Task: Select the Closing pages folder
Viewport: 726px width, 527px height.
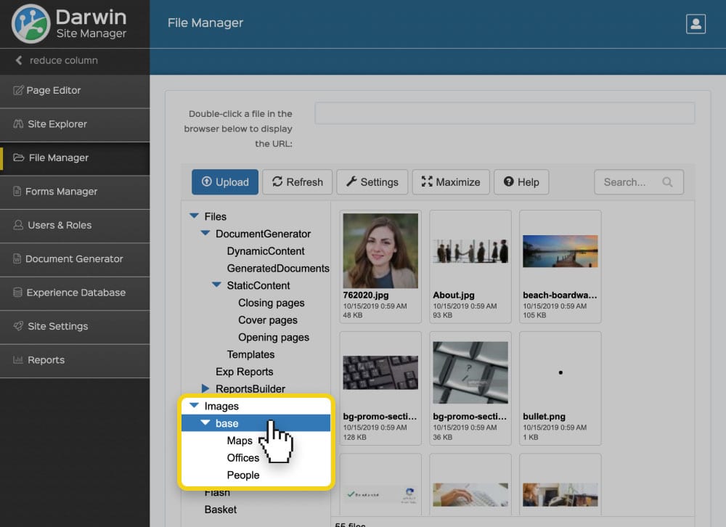Action: (x=272, y=303)
